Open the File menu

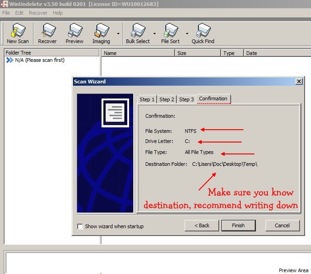click(6, 13)
